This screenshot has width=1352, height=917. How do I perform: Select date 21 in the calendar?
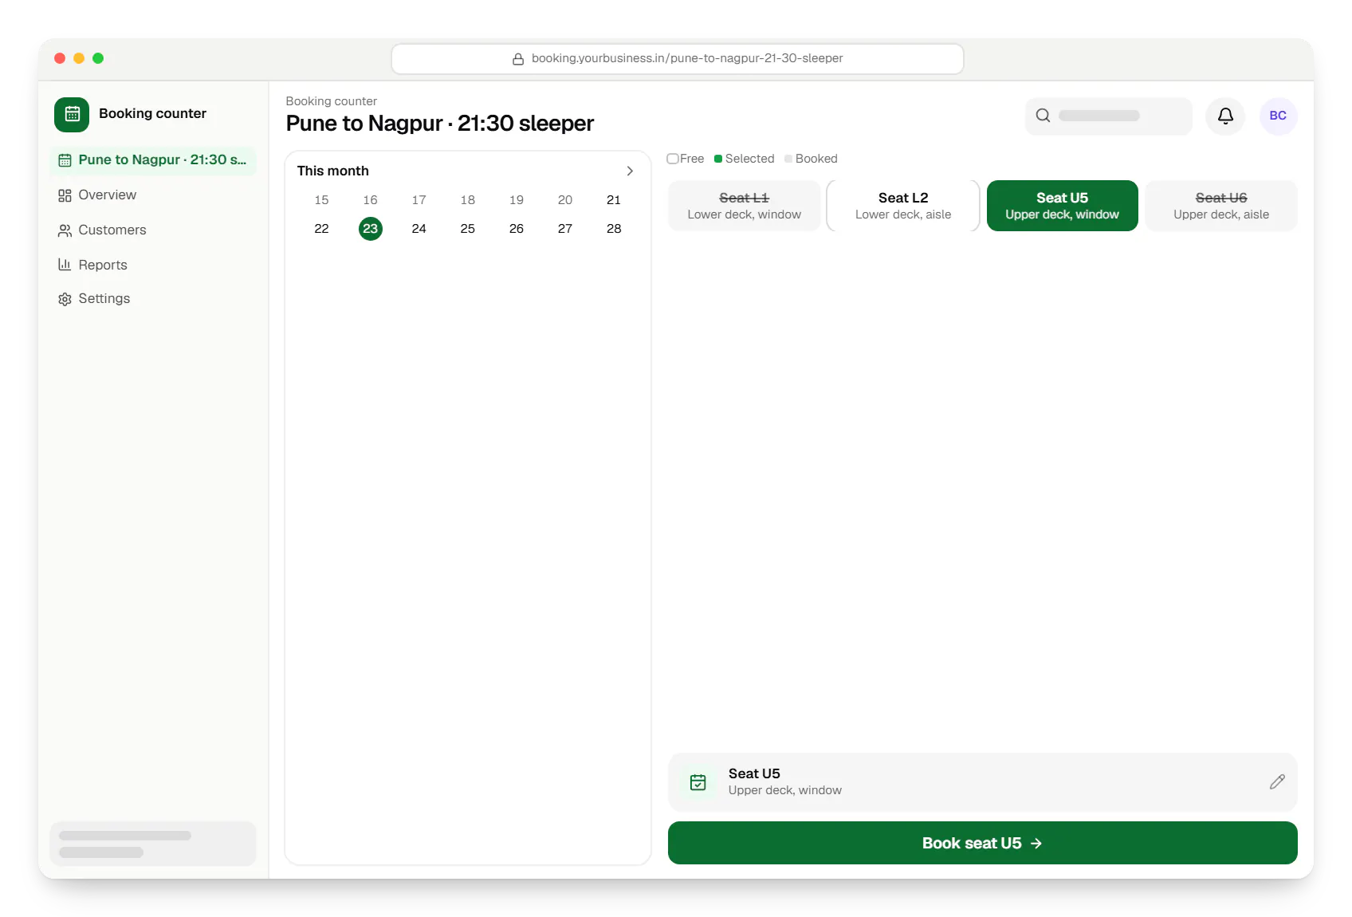(614, 200)
